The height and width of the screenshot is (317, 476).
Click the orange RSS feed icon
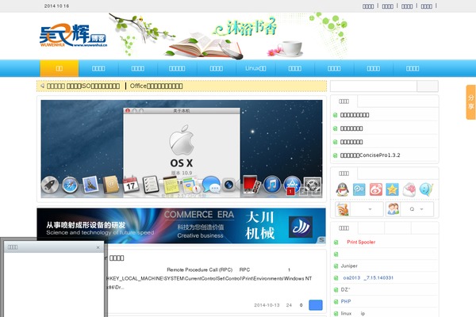pos(343,209)
